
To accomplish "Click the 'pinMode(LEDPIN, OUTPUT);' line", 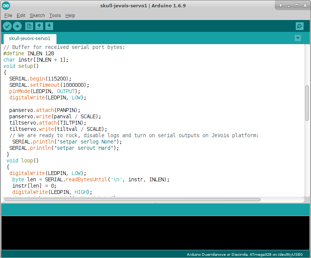I will pyautogui.click(x=45, y=92).
